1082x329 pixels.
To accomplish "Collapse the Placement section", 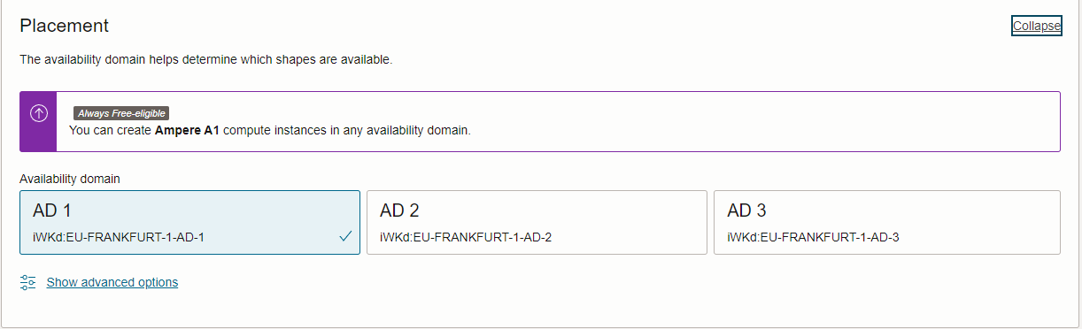I will [x=1036, y=26].
